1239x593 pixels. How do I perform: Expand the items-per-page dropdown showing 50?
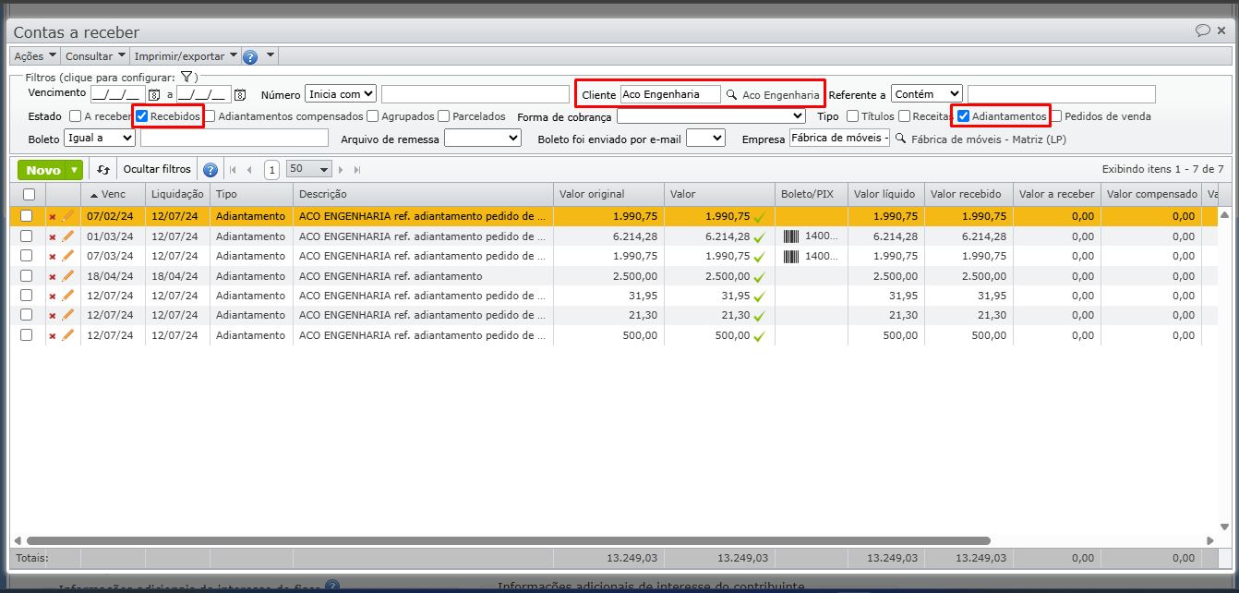[309, 170]
